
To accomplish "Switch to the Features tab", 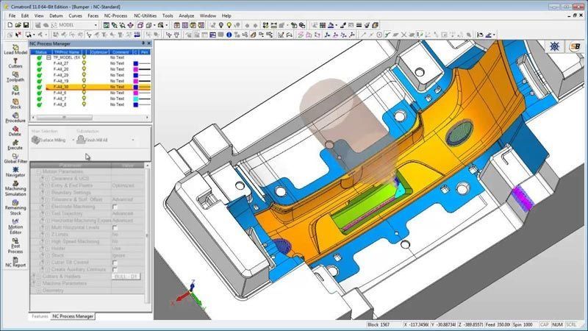I will point(40,316).
